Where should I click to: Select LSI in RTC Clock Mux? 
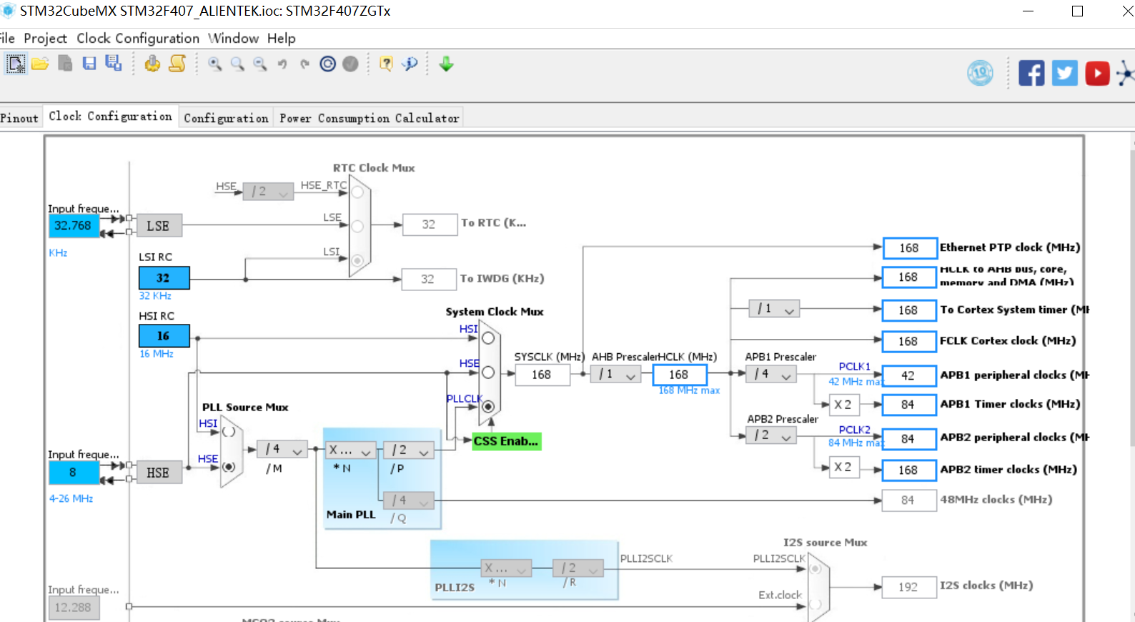click(357, 260)
